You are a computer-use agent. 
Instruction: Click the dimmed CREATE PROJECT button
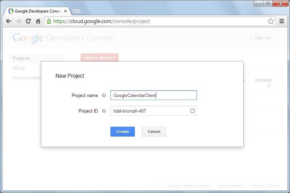100,58
